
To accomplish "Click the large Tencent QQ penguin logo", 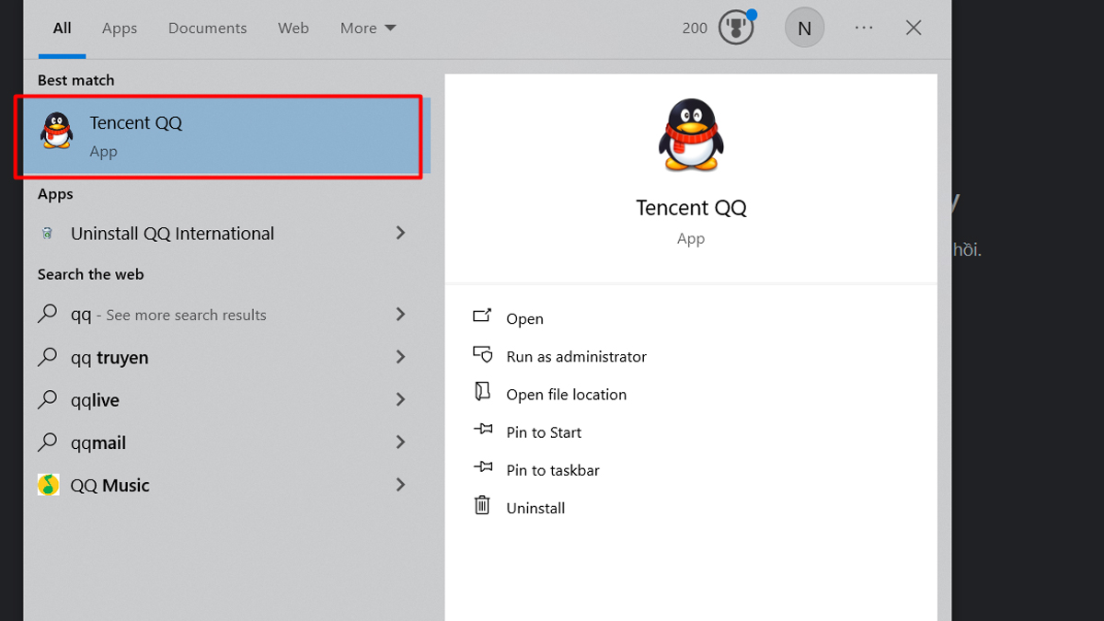I will [691, 134].
